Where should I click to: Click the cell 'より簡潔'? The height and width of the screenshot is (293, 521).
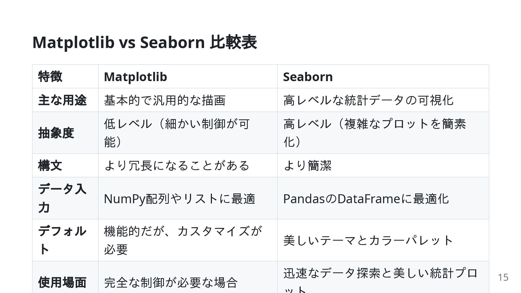point(307,165)
